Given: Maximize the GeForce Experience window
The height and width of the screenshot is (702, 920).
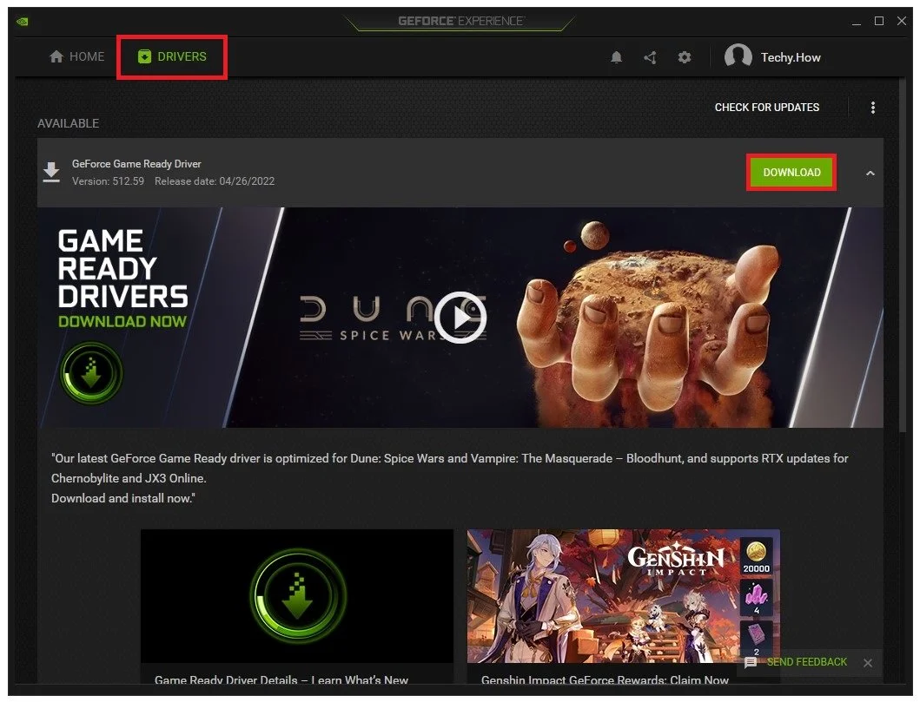Looking at the screenshot, I should [879, 21].
